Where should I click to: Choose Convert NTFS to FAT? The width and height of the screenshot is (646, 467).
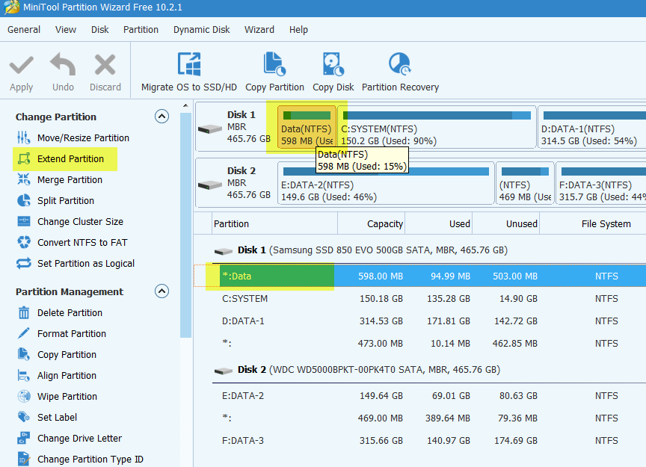point(72,243)
